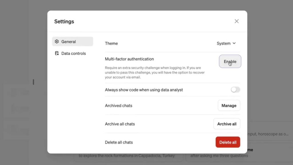
Task: Enable multi-factor authentication
Action: pos(230,61)
